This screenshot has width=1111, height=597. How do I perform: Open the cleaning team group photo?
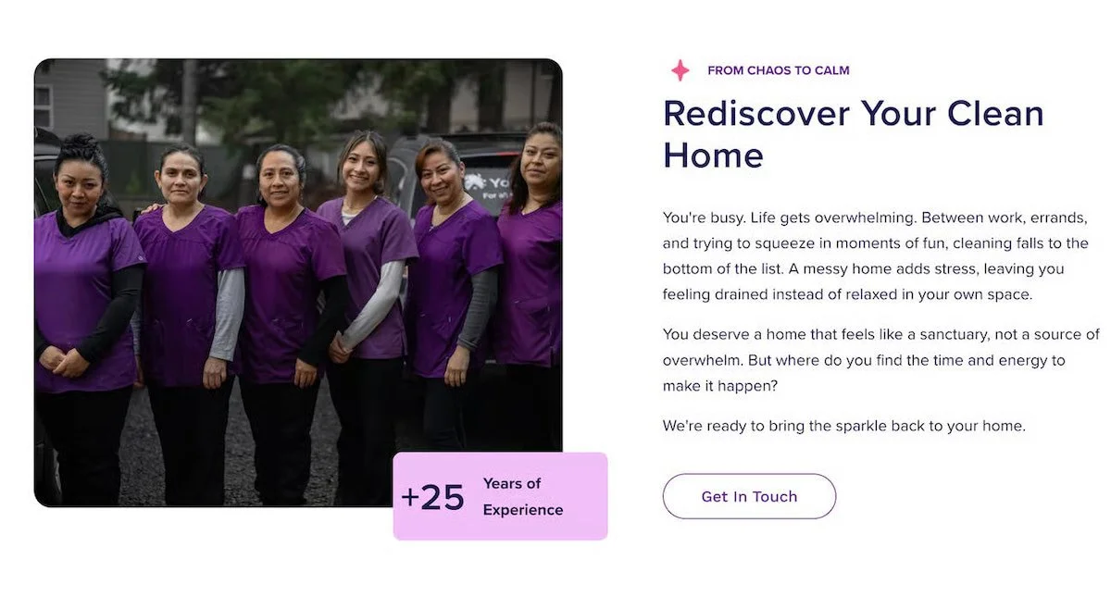[298, 282]
